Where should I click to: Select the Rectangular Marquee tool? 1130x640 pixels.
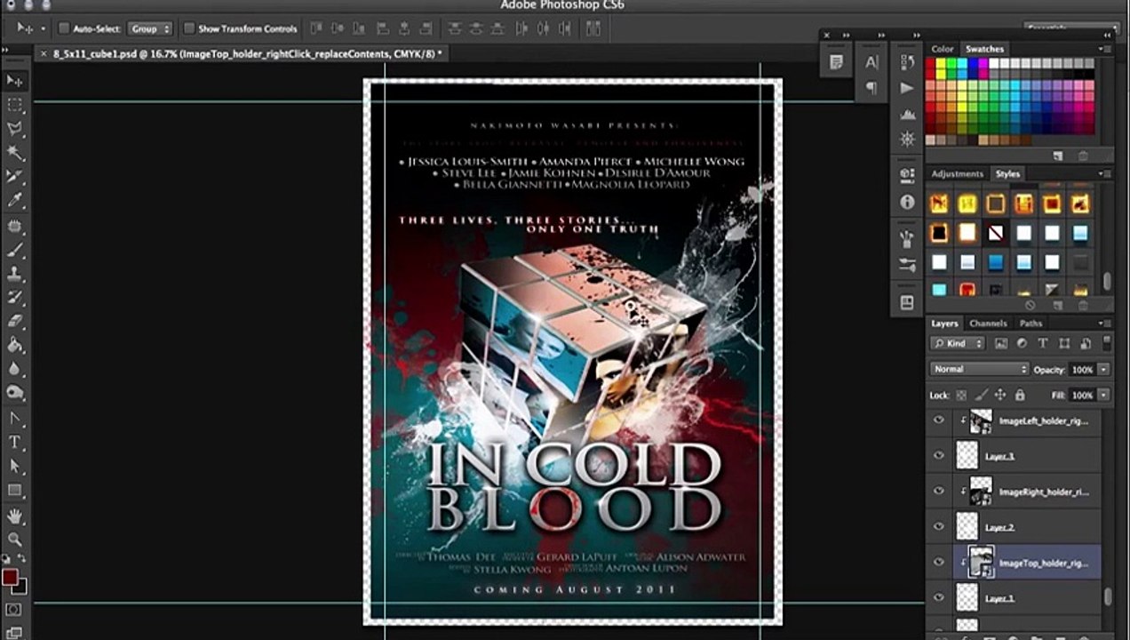(15, 105)
